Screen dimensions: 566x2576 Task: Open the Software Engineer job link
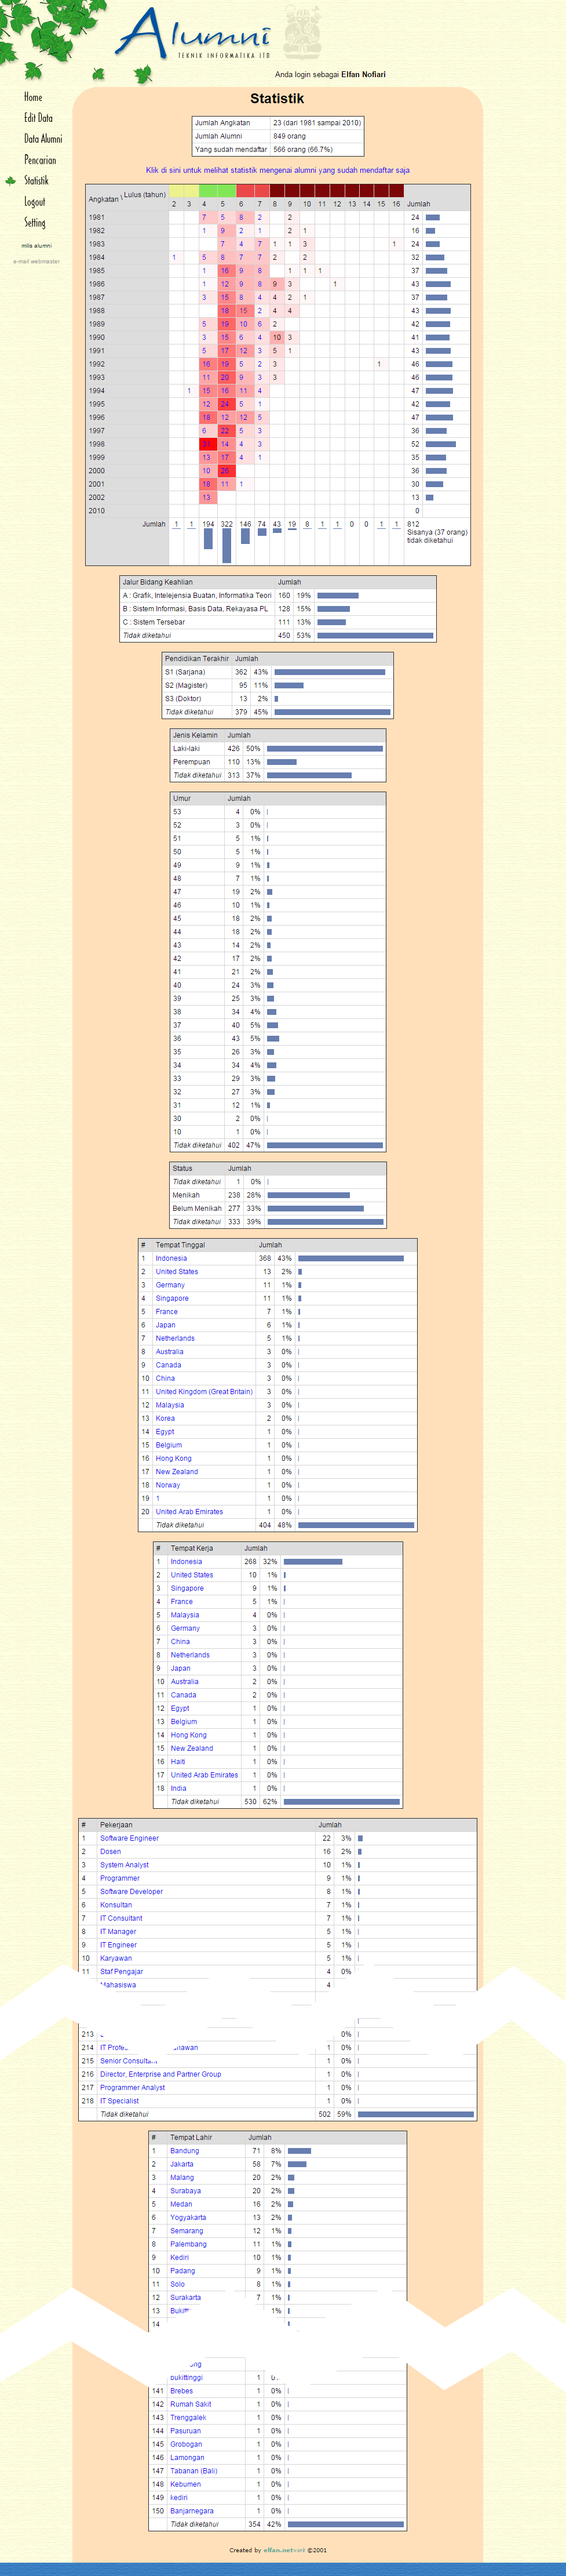[x=129, y=1838]
